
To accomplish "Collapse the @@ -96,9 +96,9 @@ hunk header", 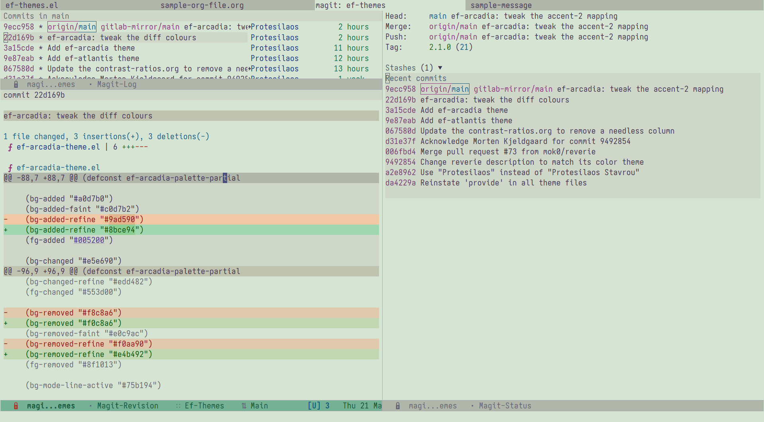I will 191,271.
